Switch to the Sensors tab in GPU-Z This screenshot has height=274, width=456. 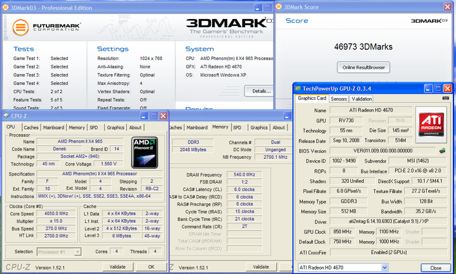pyautogui.click(x=339, y=99)
